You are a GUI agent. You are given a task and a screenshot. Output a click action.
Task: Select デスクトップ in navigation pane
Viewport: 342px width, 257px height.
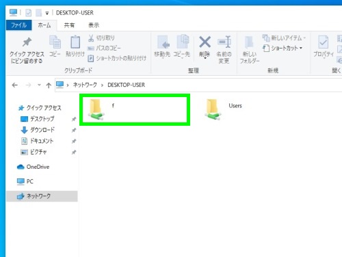pyautogui.click(x=38, y=119)
